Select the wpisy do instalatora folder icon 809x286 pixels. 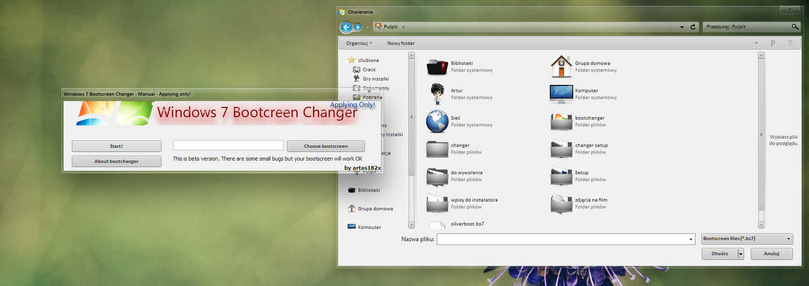(x=437, y=203)
